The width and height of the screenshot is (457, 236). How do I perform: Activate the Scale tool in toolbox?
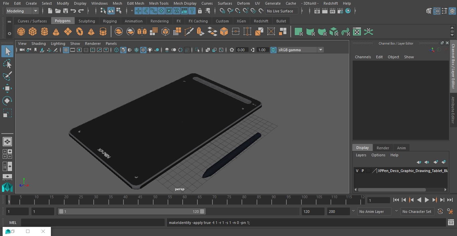(x=7, y=113)
